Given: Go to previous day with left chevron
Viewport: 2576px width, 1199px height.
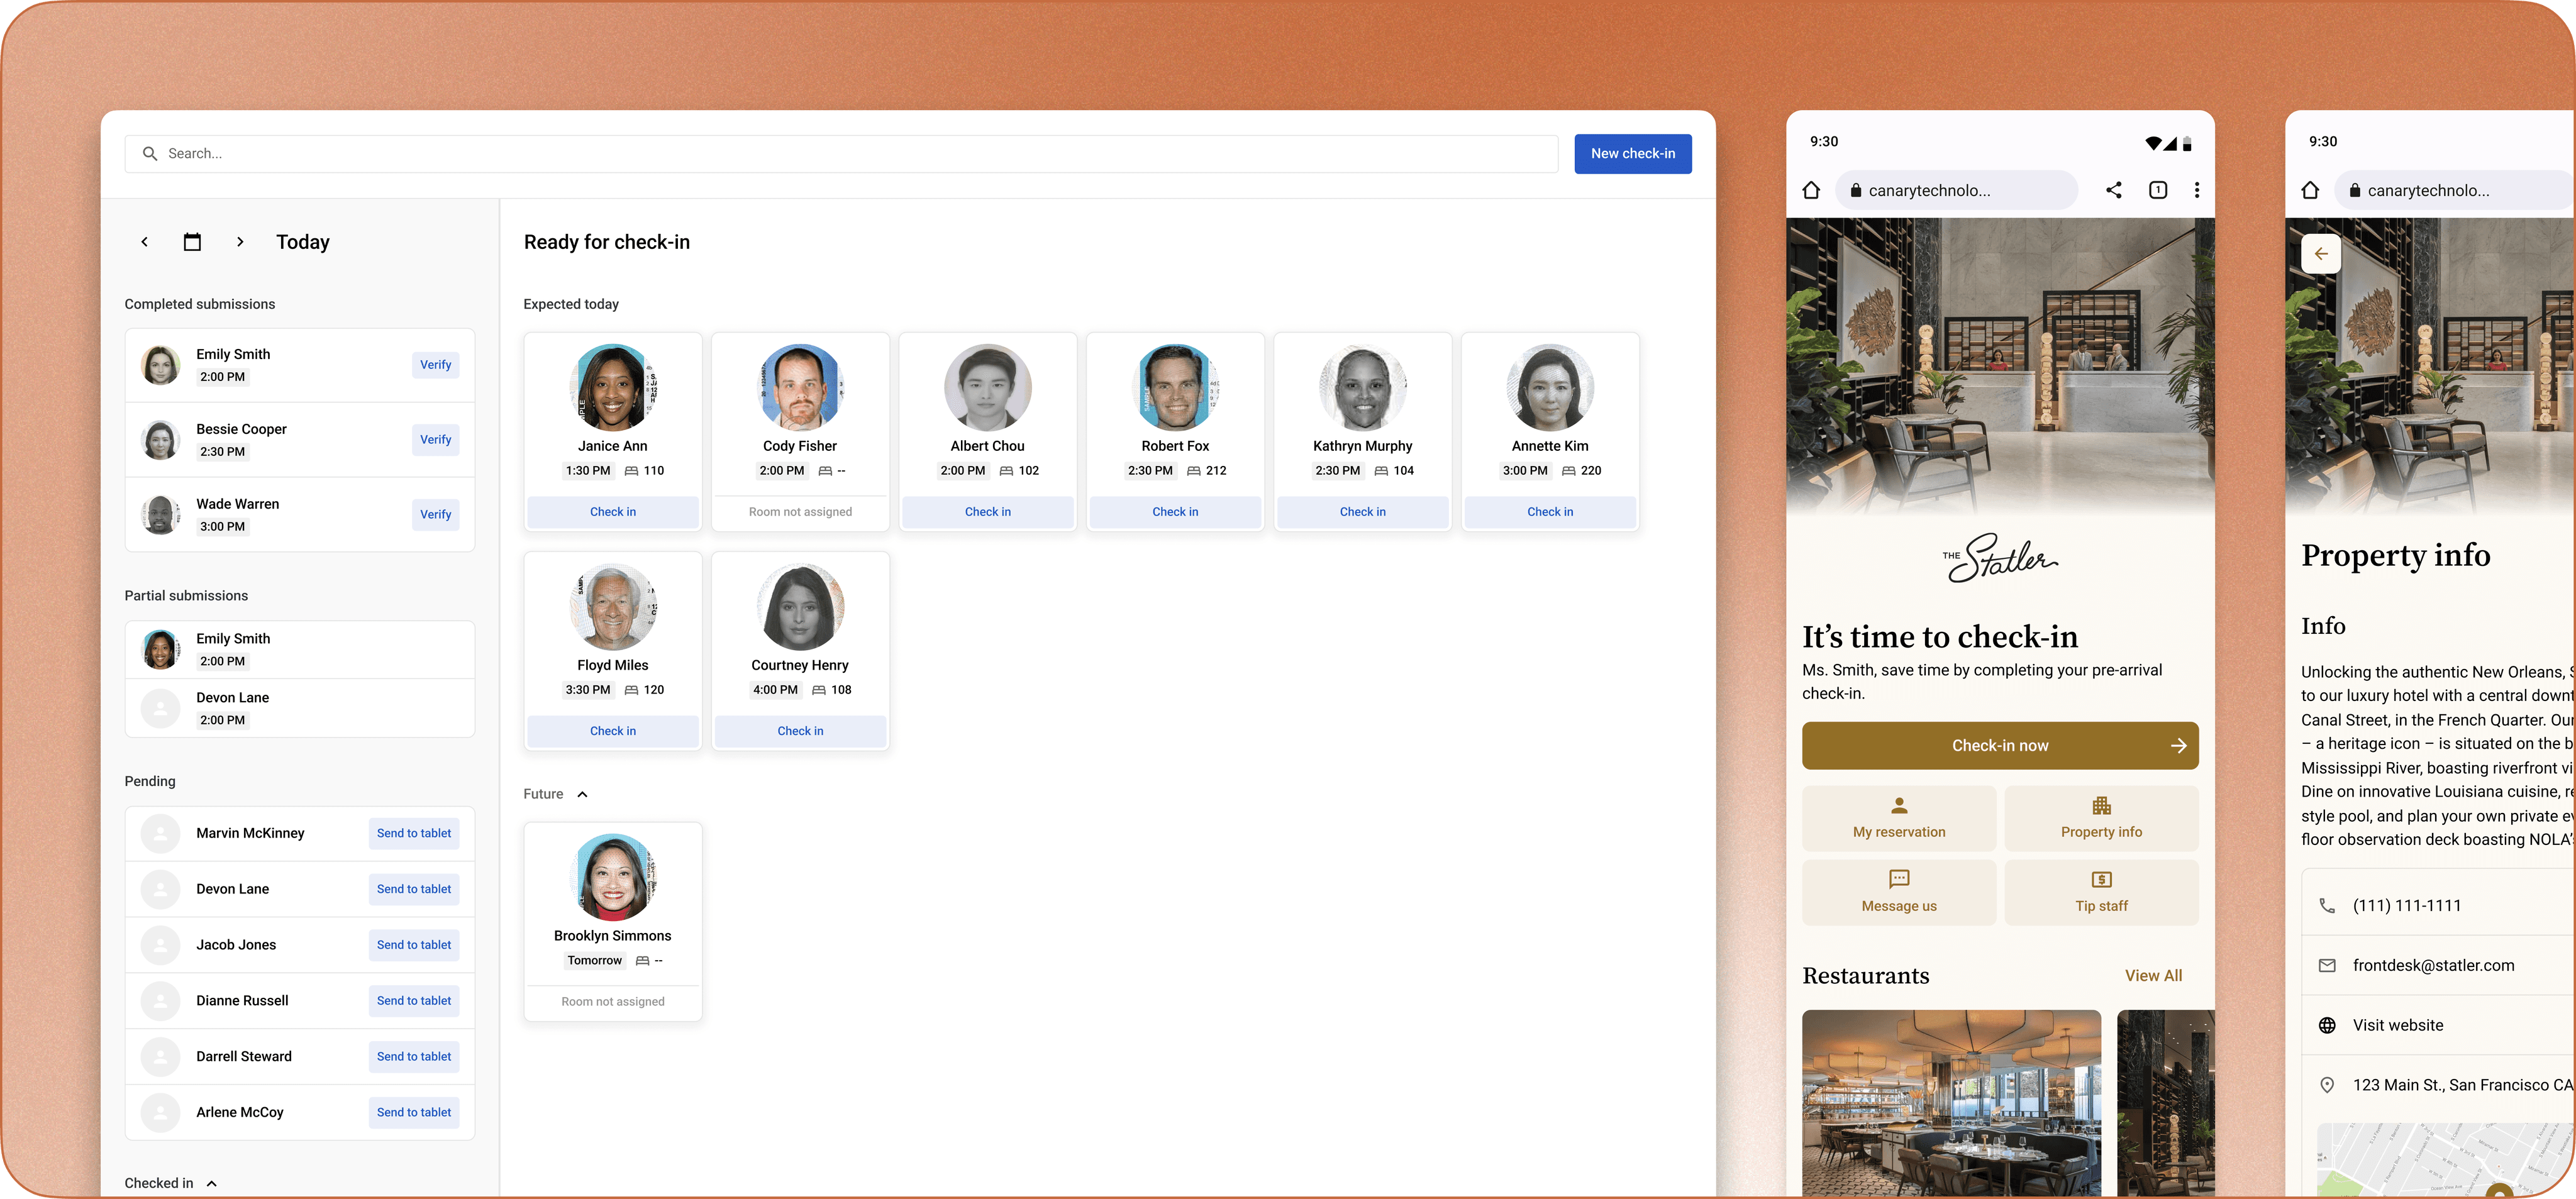Looking at the screenshot, I should tap(145, 242).
